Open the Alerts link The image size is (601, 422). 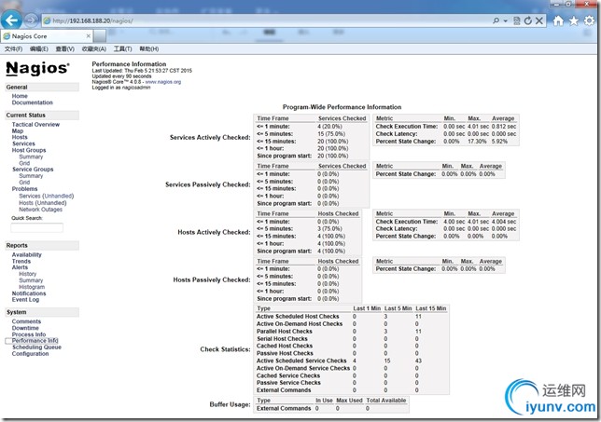20,267
